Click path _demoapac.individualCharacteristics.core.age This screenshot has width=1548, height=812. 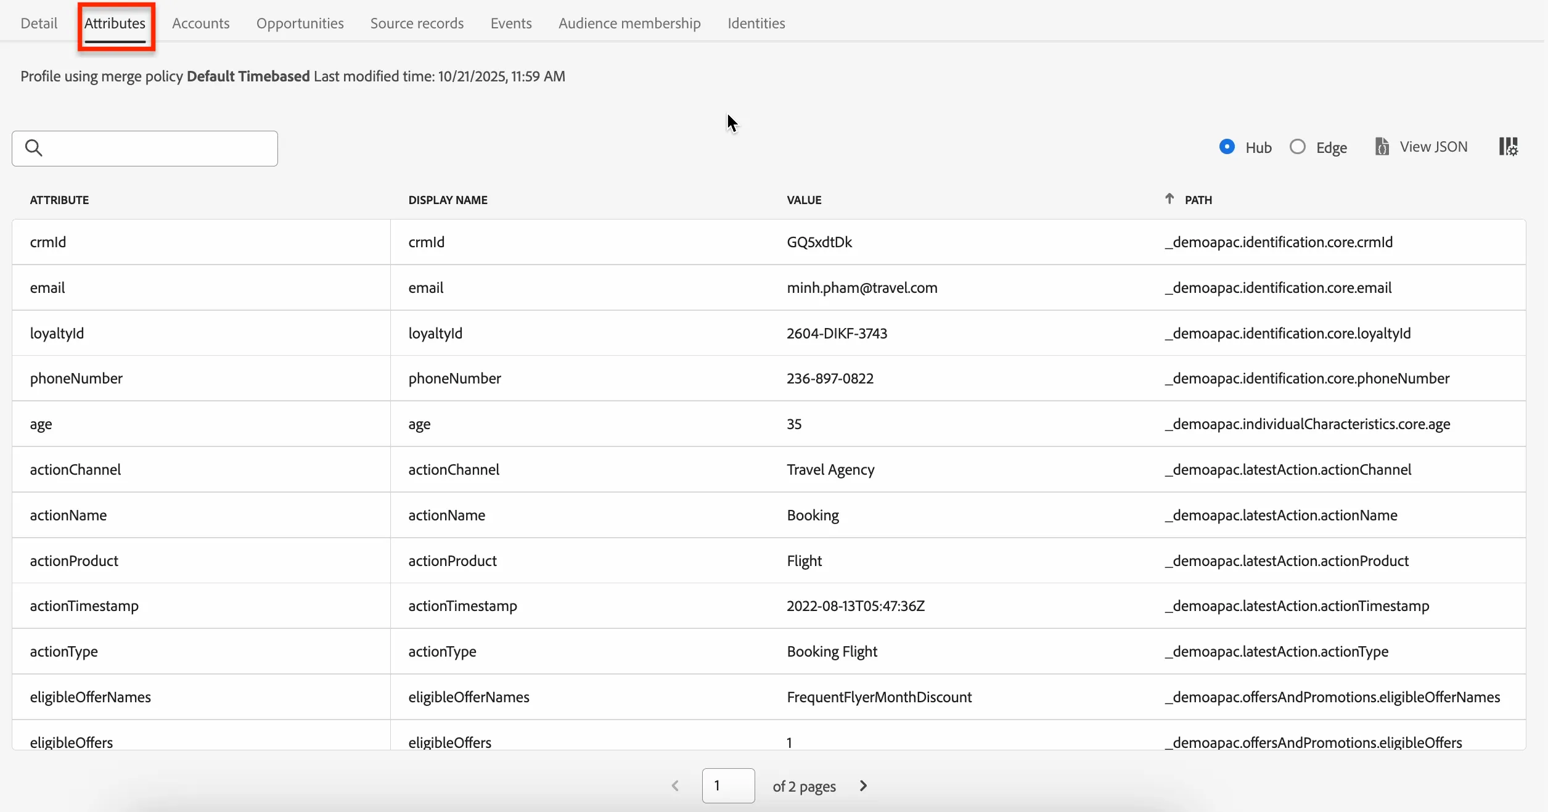tap(1307, 424)
